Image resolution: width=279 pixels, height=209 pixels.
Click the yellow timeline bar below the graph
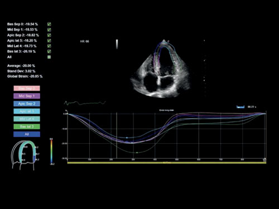pos(167,163)
